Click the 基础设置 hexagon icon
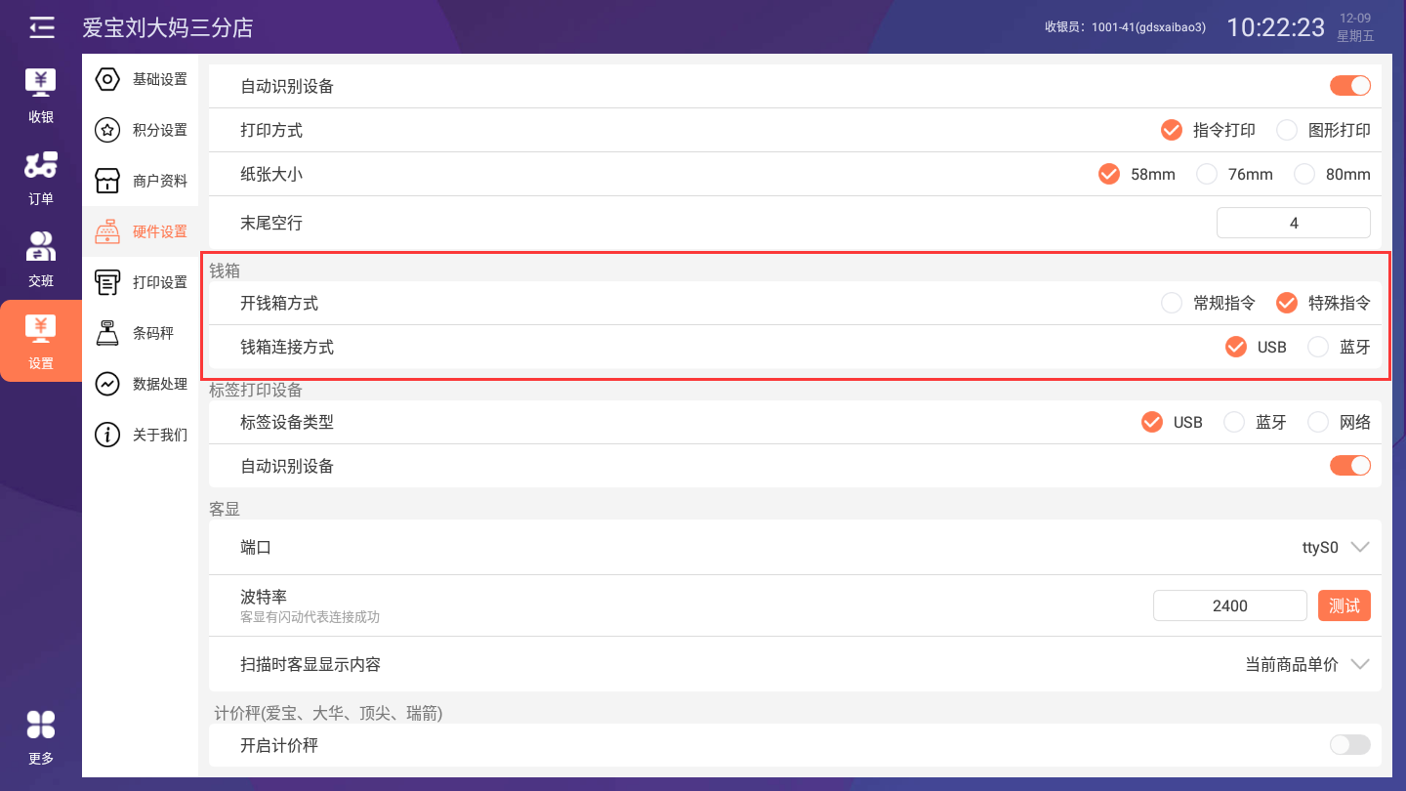The width and height of the screenshot is (1406, 791). (107, 79)
